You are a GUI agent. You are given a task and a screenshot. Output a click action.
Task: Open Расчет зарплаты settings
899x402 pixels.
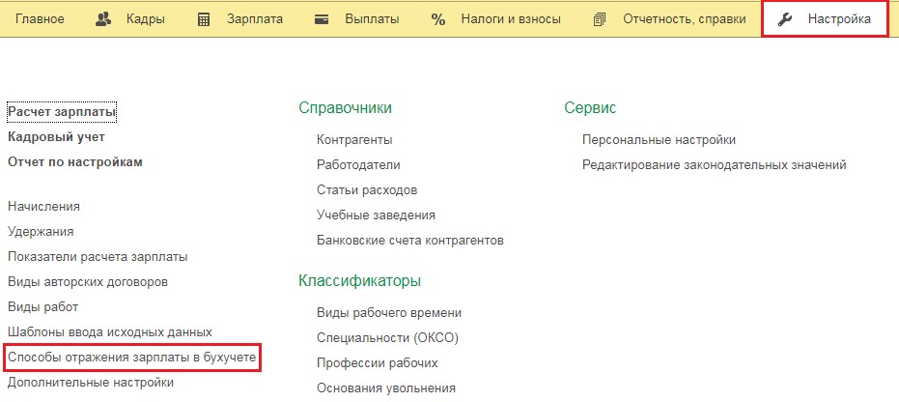point(62,112)
